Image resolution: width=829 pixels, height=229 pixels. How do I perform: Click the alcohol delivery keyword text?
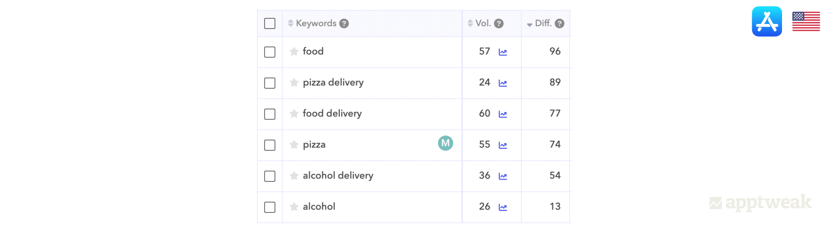[x=338, y=176]
